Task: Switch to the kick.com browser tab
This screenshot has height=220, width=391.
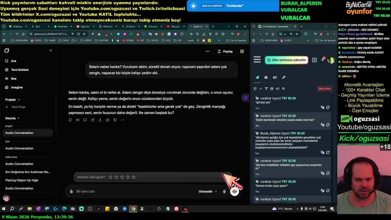Action: pos(153,27)
